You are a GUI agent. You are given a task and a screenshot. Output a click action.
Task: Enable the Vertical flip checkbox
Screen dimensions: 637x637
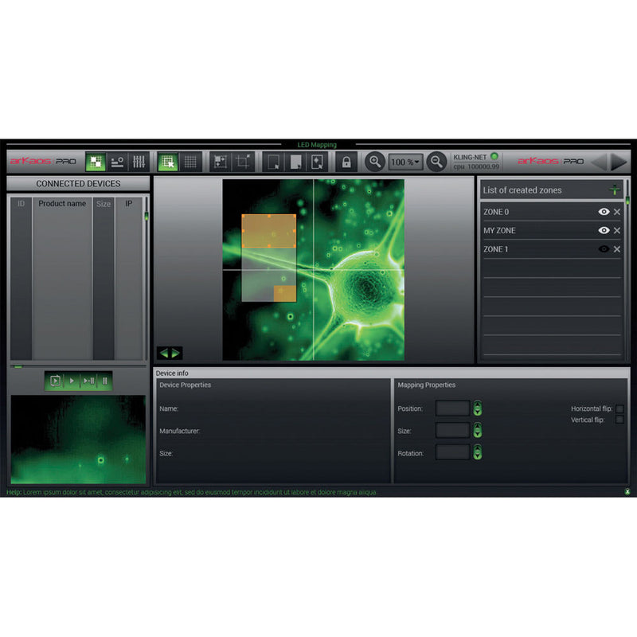619,420
